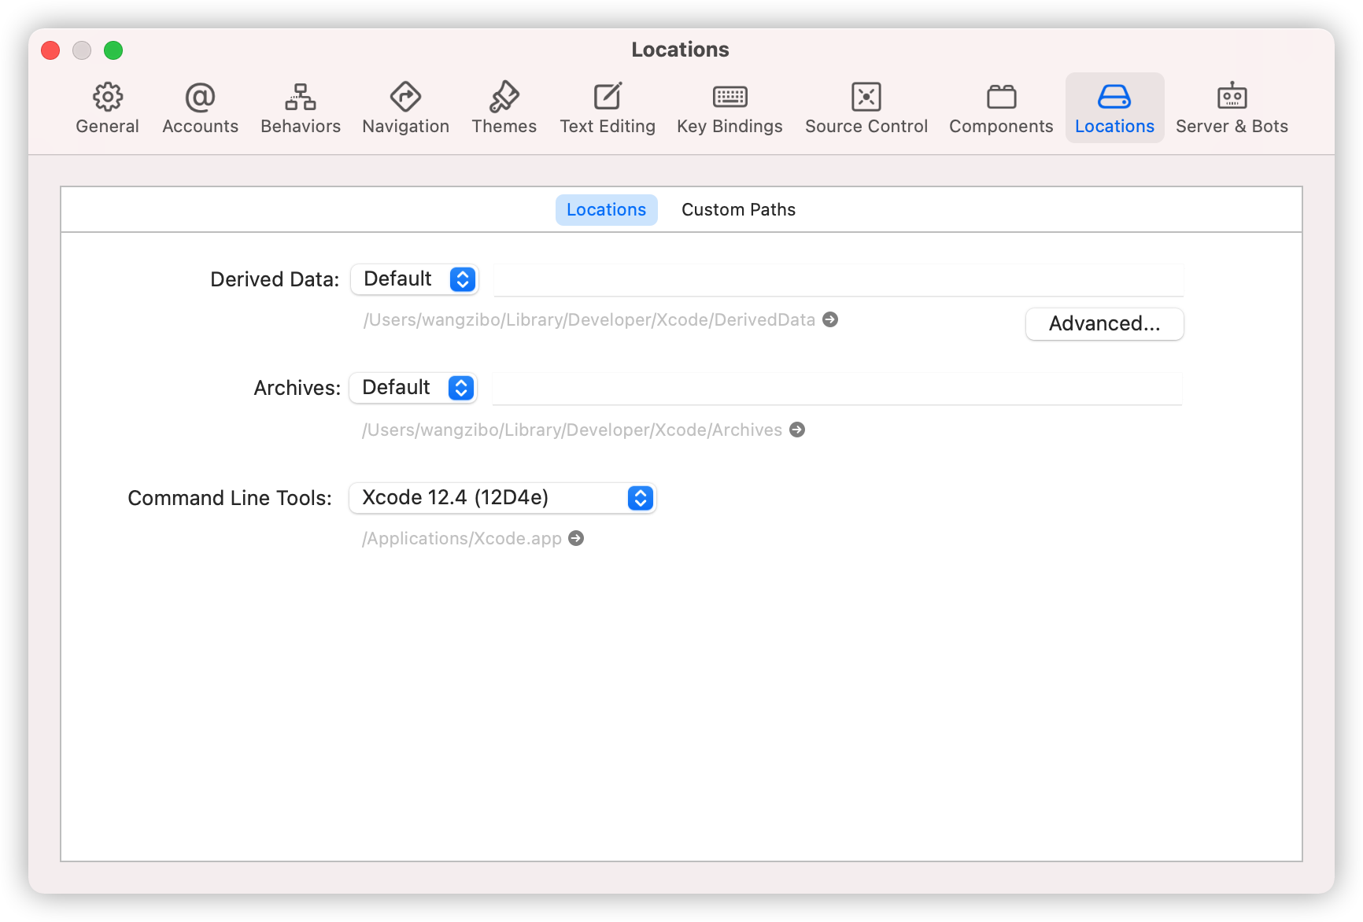
Task: Reveal DerivedData folder via arrow icon
Action: tap(830, 319)
